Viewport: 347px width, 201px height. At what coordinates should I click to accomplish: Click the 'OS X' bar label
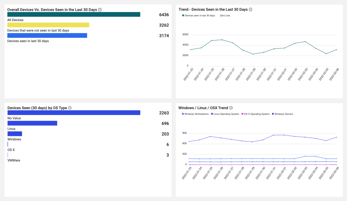click(11, 150)
